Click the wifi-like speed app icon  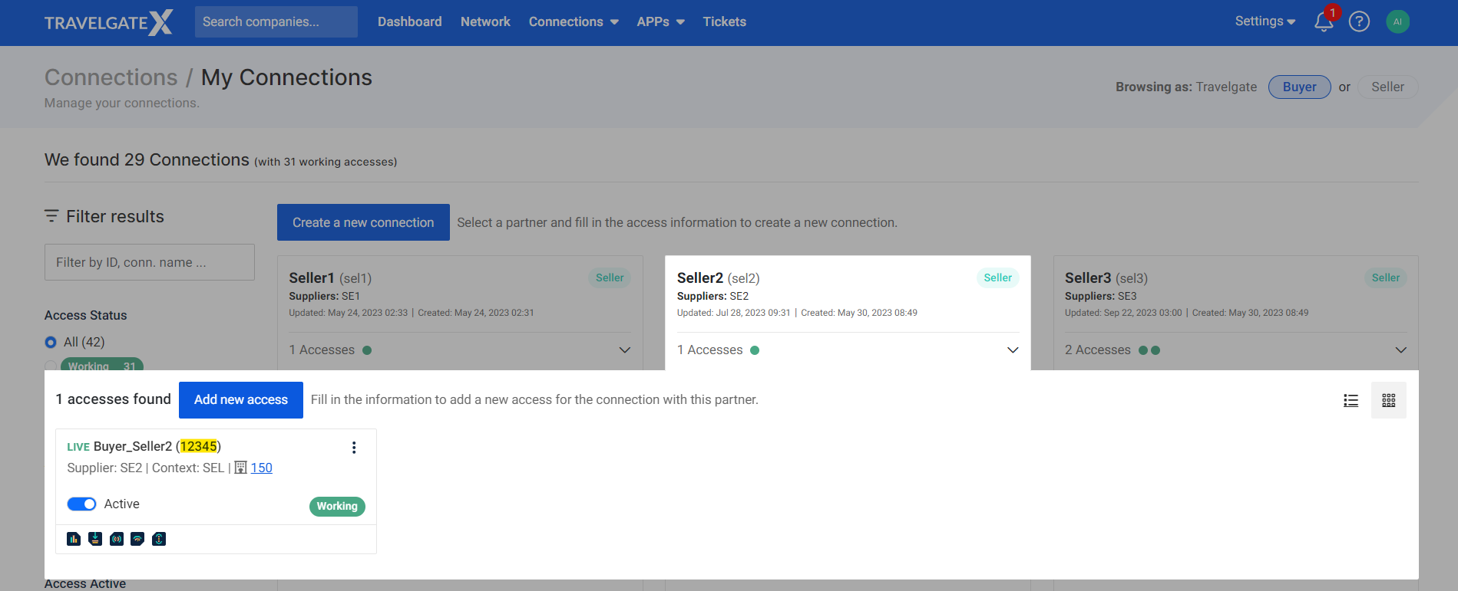click(137, 539)
